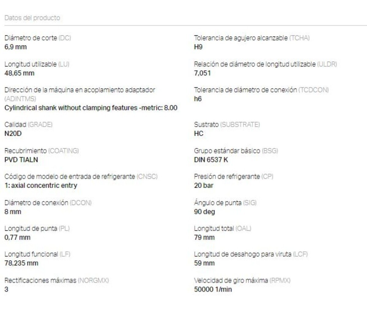Select the 48,65 mm usable length value
Image resolution: width=367 pixels, height=310 pixels.
click(19, 73)
